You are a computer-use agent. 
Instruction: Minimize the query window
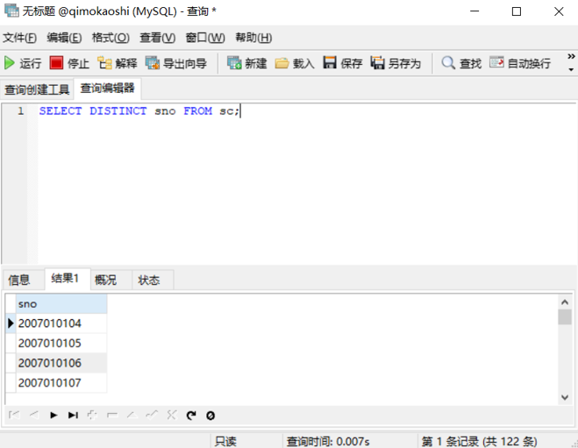(475, 11)
